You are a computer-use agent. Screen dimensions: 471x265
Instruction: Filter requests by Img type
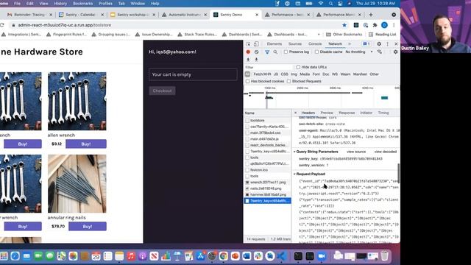[294, 74]
